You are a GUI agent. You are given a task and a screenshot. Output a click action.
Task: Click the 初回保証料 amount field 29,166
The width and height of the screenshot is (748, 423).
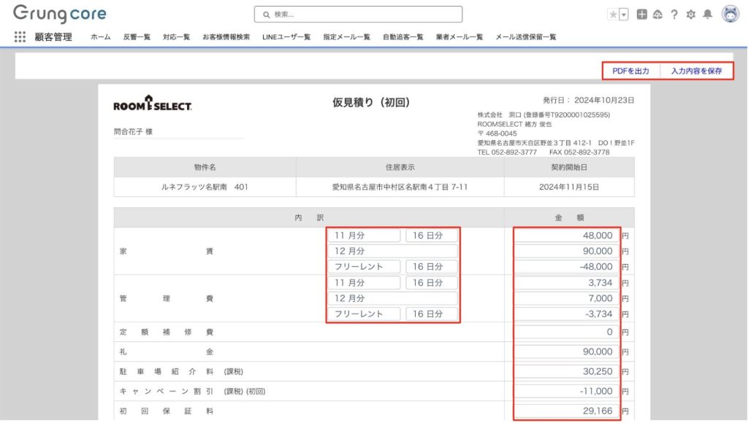(x=566, y=411)
